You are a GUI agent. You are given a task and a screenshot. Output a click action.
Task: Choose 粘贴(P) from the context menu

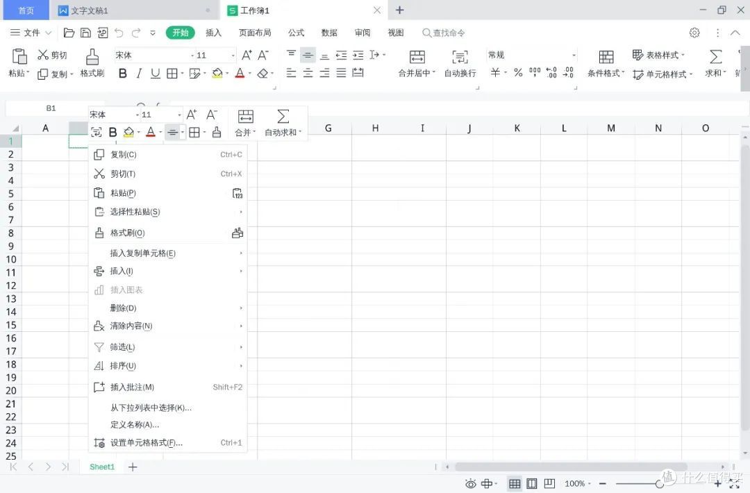[168, 193]
